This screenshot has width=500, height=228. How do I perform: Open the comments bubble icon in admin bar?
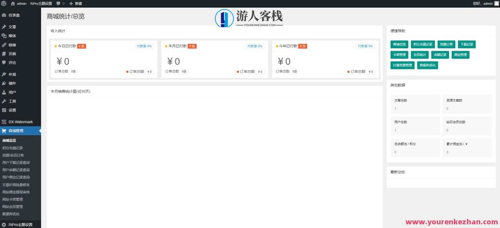pos(58,3)
